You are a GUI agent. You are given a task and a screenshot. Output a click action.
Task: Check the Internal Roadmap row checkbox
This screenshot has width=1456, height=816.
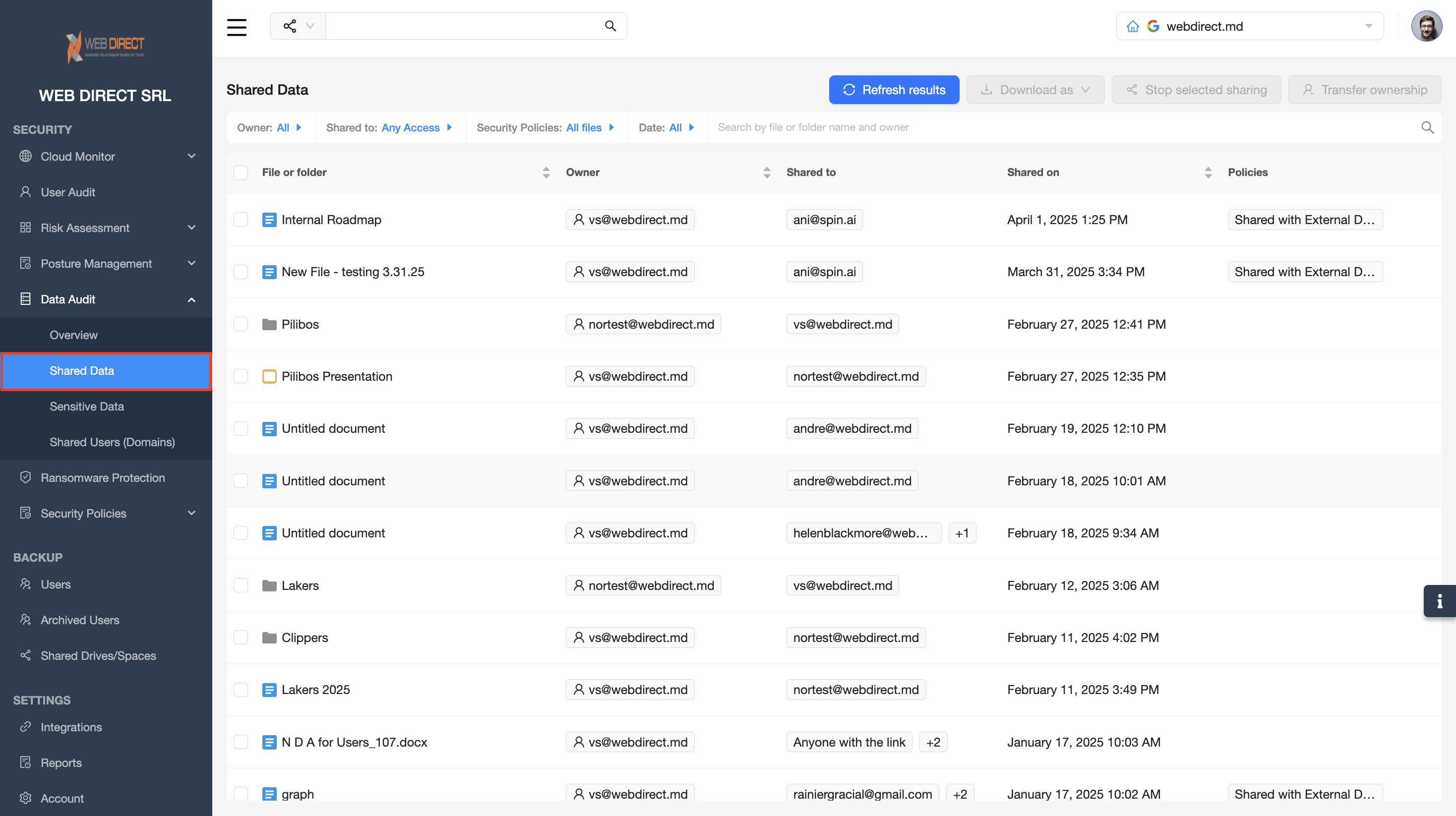tap(241, 220)
